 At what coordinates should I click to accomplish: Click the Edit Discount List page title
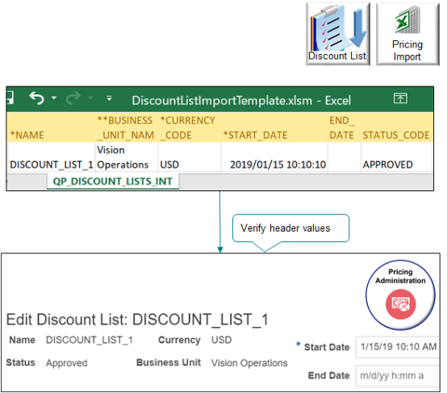point(137,320)
